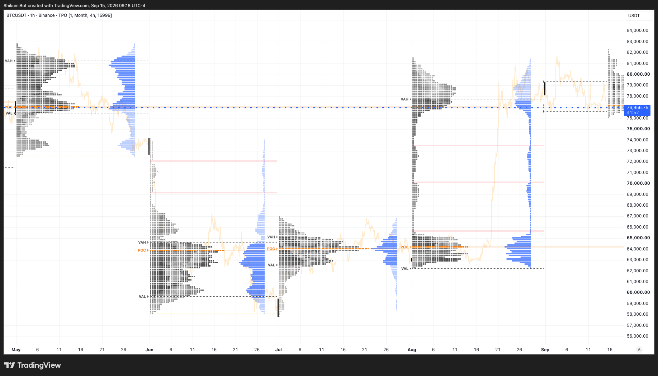Viewport: 658px width, 376px height.
Task: Click the 67,000.00 price axis label
Action: [638, 216]
